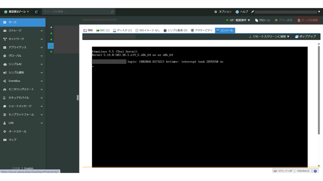Viewport: 323px width, 181px height.
Task: Click the サーバを削除 button
Action: click(308, 20)
